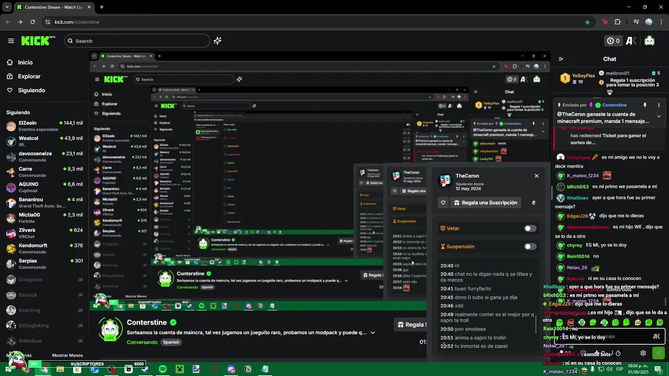Pick the first green blob emote in quick row
This screenshot has height=376, width=669.
[x=560, y=322]
